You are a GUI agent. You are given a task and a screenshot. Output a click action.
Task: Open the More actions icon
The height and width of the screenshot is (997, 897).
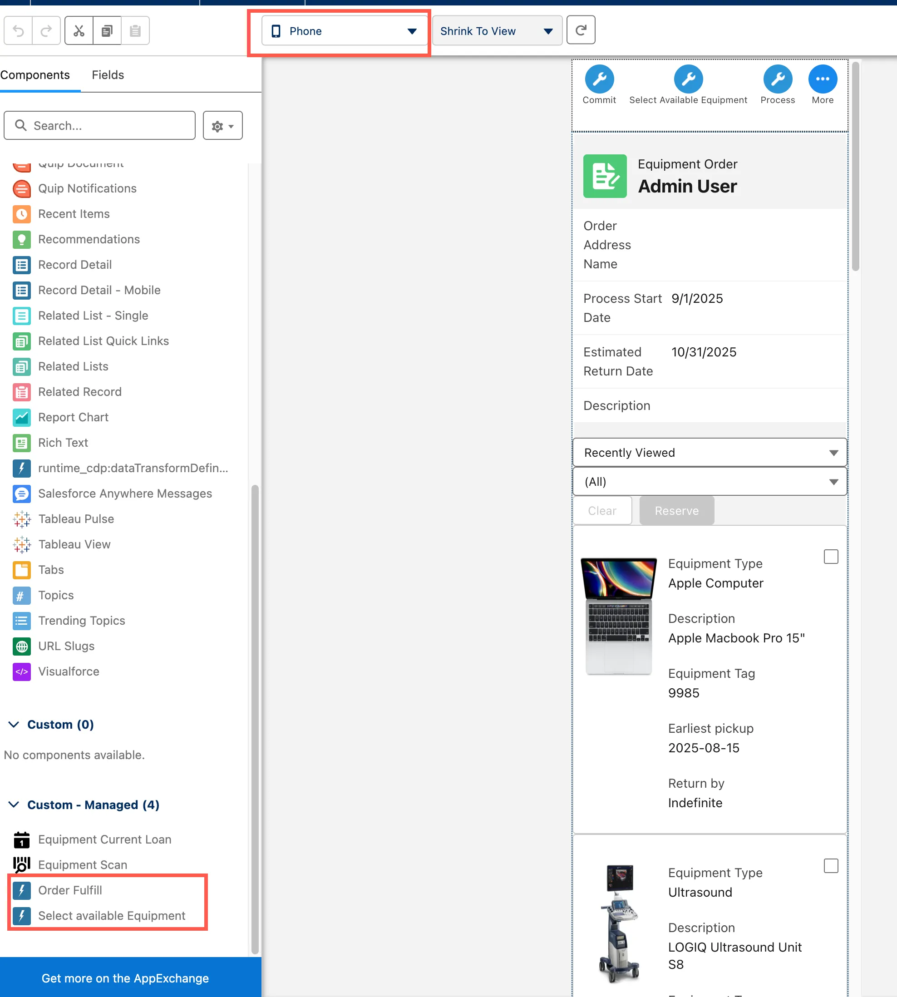click(x=823, y=79)
